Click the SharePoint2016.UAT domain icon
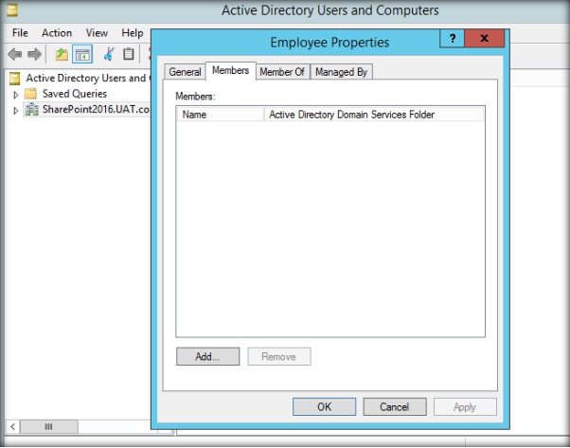 tap(31, 110)
